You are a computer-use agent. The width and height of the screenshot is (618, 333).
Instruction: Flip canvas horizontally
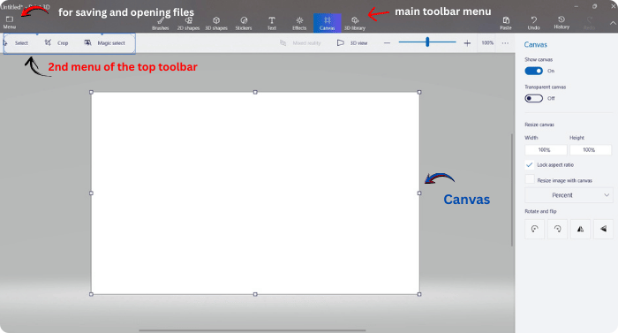click(x=580, y=229)
